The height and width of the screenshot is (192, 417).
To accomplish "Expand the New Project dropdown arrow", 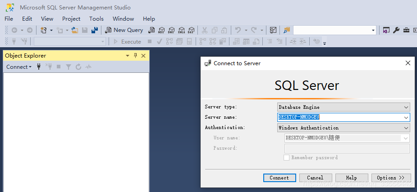I will click(51, 30).
